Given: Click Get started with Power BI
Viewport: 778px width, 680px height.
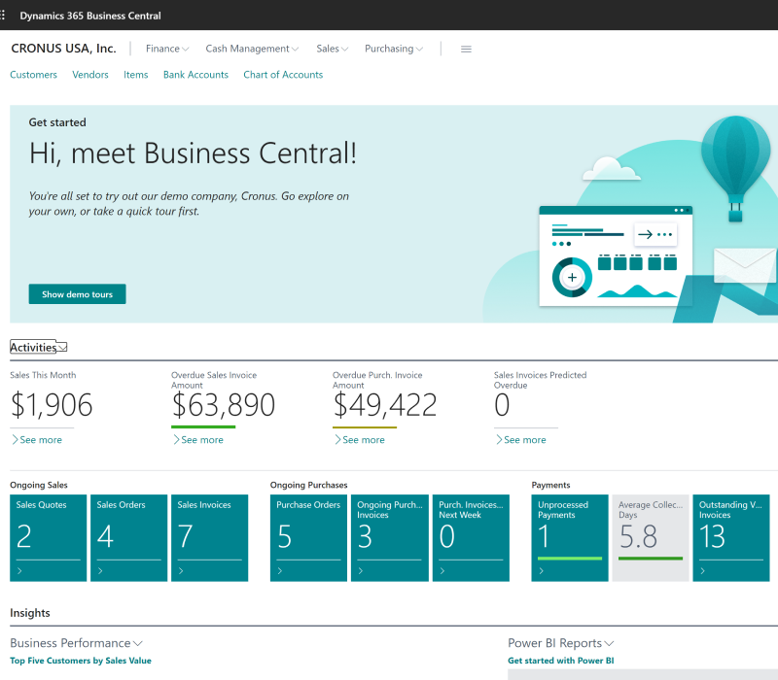Looking at the screenshot, I should [x=561, y=661].
